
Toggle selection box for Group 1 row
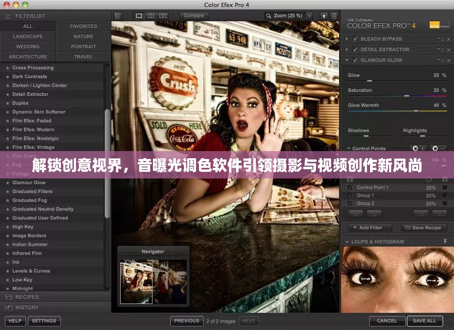point(445,196)
